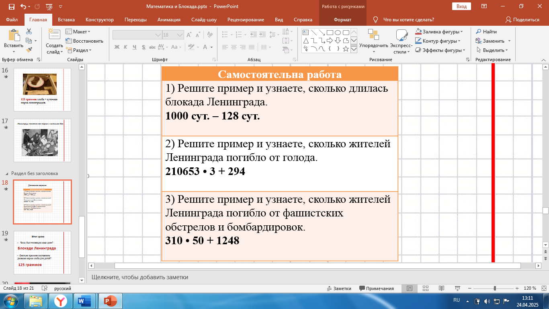Expand the shapes gallery More arrow
This screenshot has width=549, height=309.
click(x=354, y=49)
